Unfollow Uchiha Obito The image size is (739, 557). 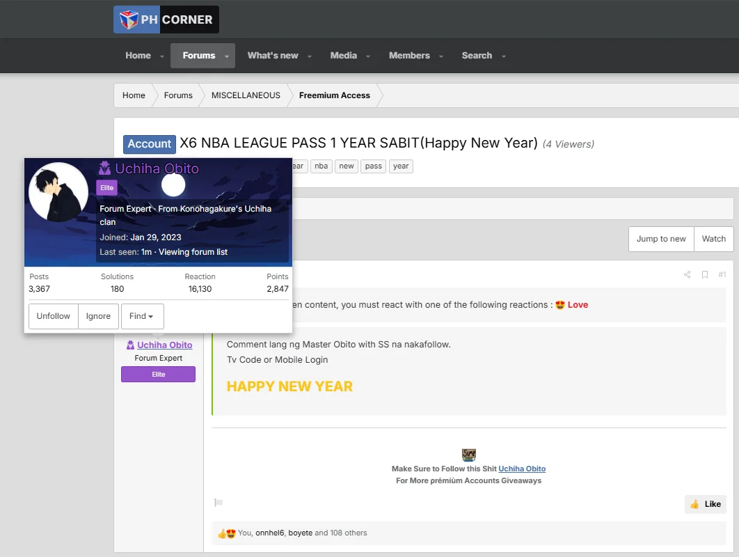coord(54,316)
